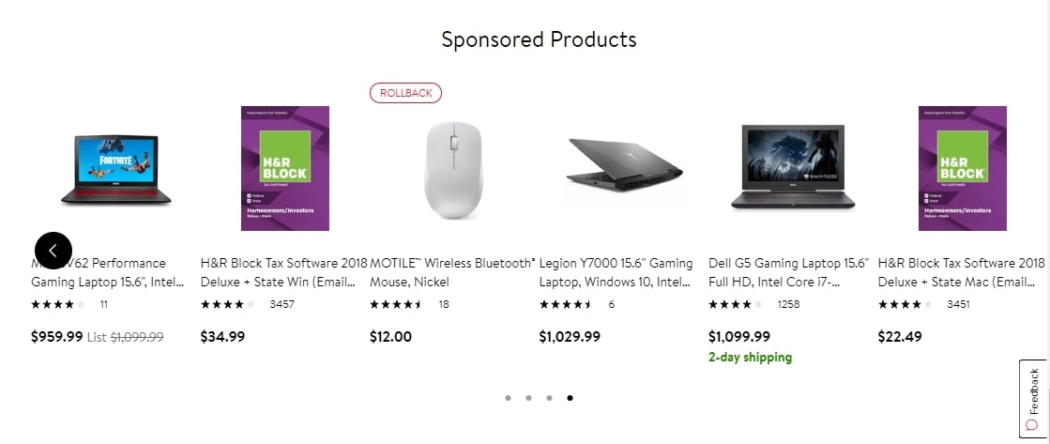Open the H&R Block Mac software image
Image resolution: width=1050 pixels, height=444 pixels.
tap(961, 169)
